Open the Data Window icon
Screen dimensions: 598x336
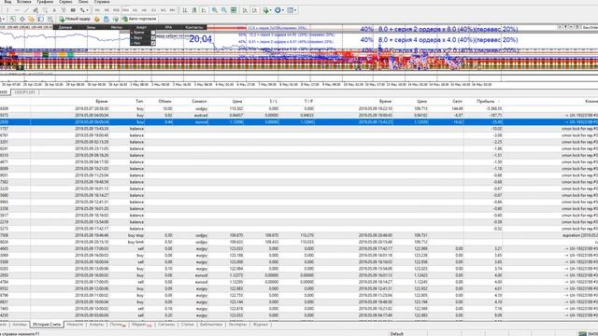22,19
